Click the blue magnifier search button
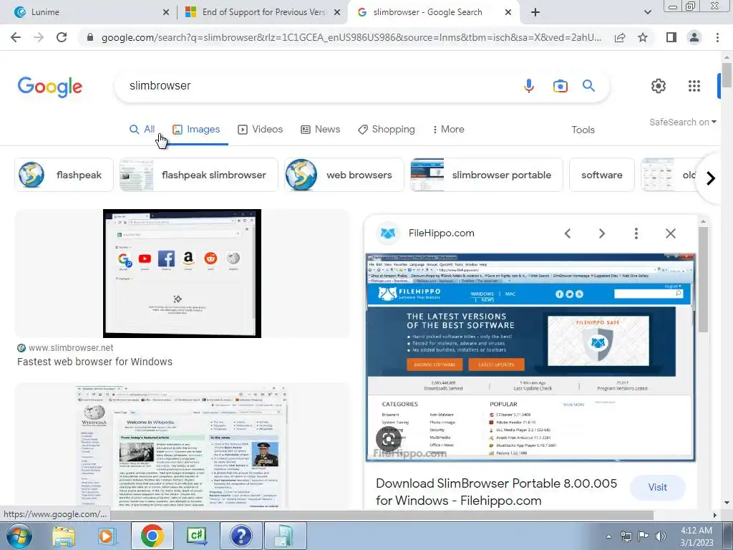Screen dimensions: 733x550 [x=588, y=86]
